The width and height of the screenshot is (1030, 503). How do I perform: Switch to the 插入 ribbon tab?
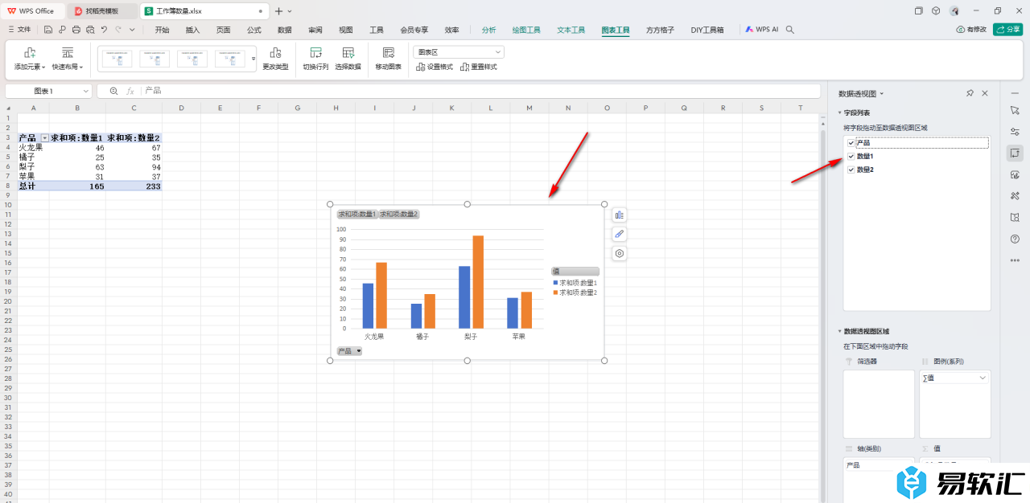coord(192,30)
